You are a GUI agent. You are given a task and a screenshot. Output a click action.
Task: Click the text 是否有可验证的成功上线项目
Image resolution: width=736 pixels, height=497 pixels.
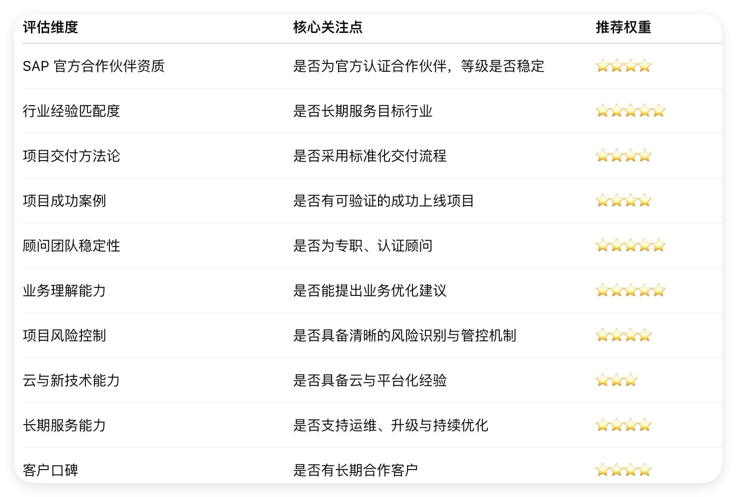coord(383,201)
